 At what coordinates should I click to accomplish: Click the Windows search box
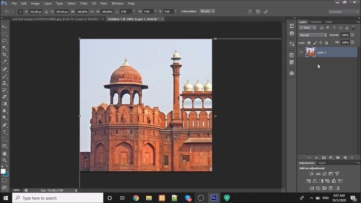click(58, 198)
